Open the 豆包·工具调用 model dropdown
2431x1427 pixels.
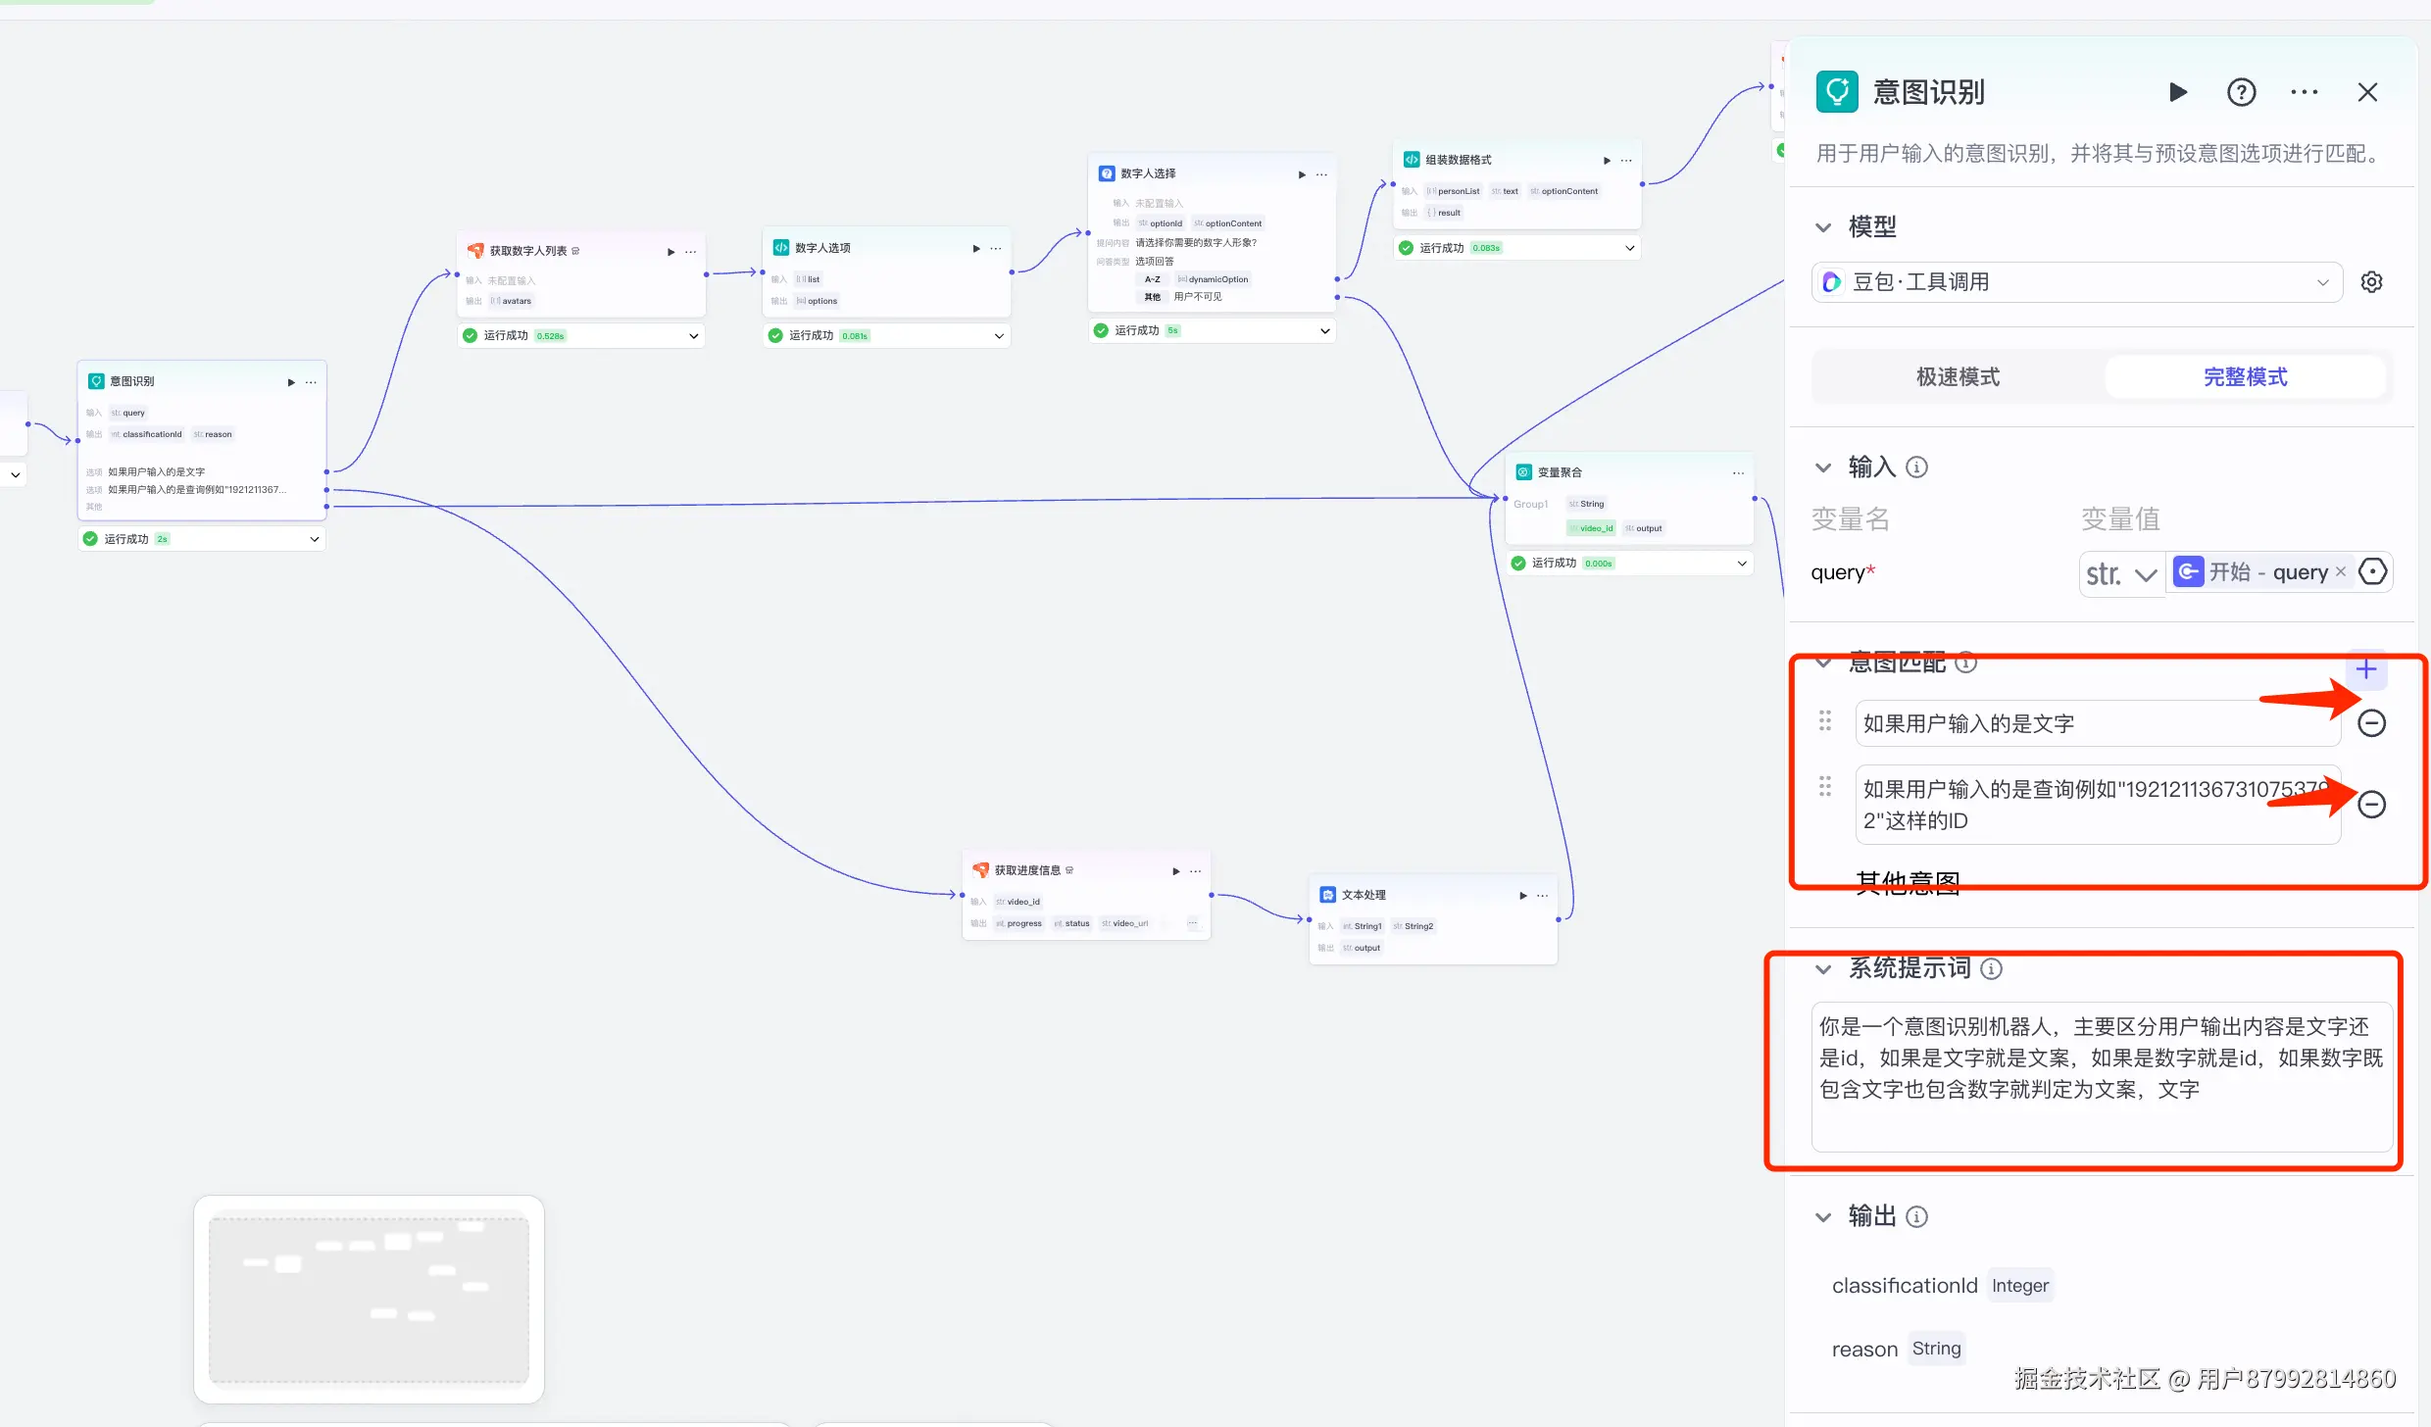tap(2076, 282)
